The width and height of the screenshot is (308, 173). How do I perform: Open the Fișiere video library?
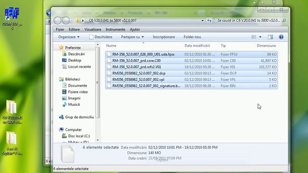pos(78,92)
